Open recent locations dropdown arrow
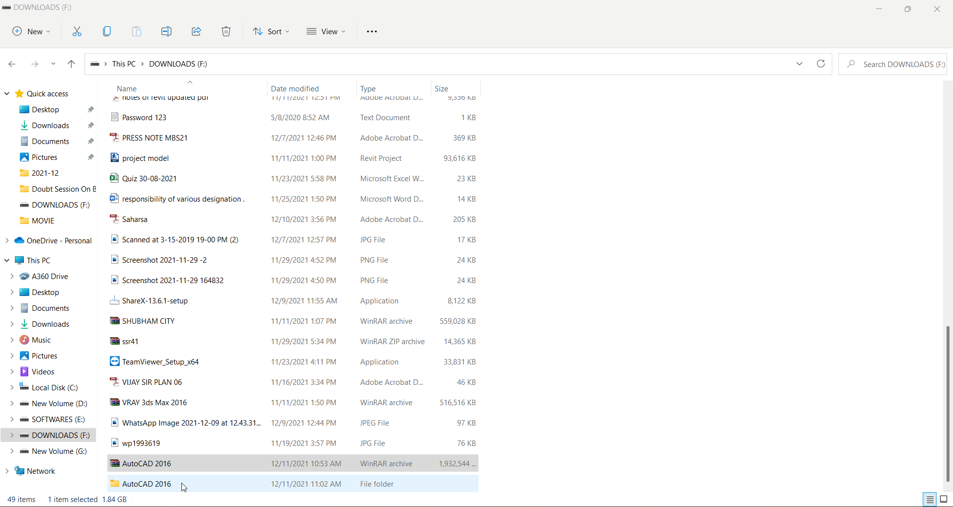The width and height of the screenshot is (953, 507). [53, 64]
